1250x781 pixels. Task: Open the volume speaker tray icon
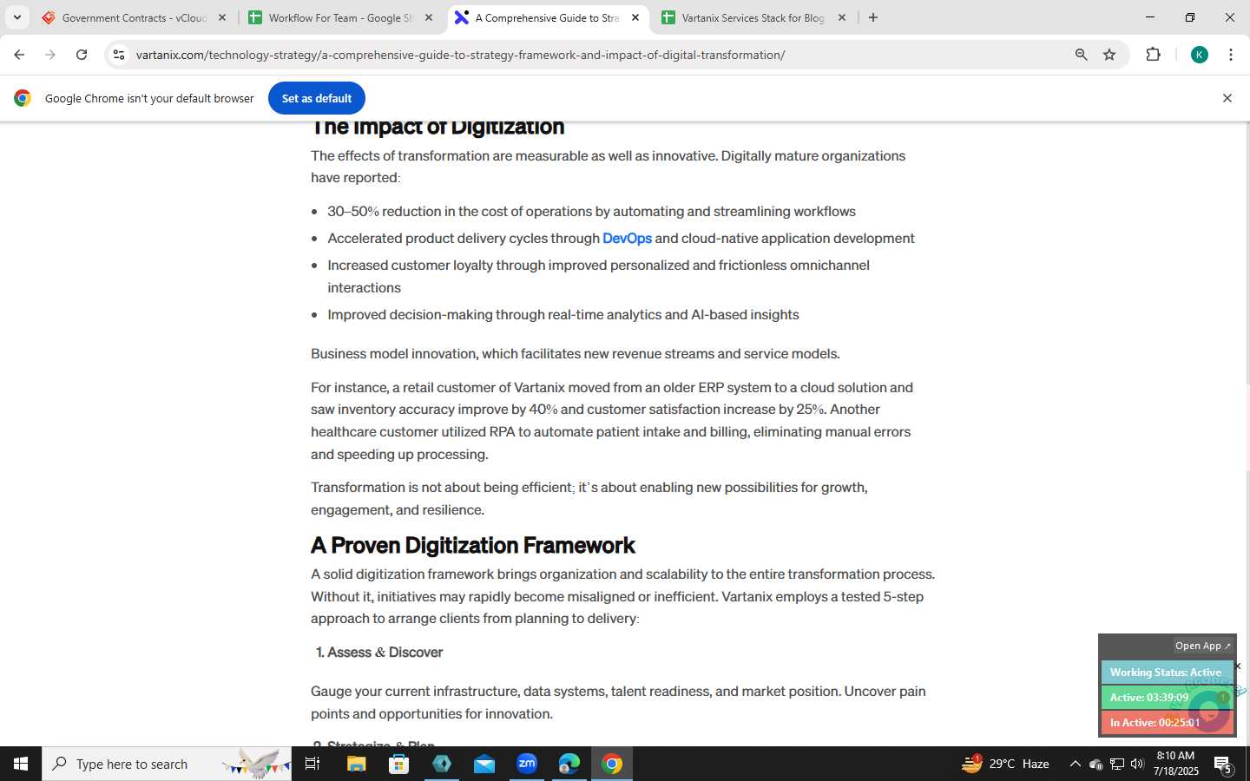[1137, 764]
